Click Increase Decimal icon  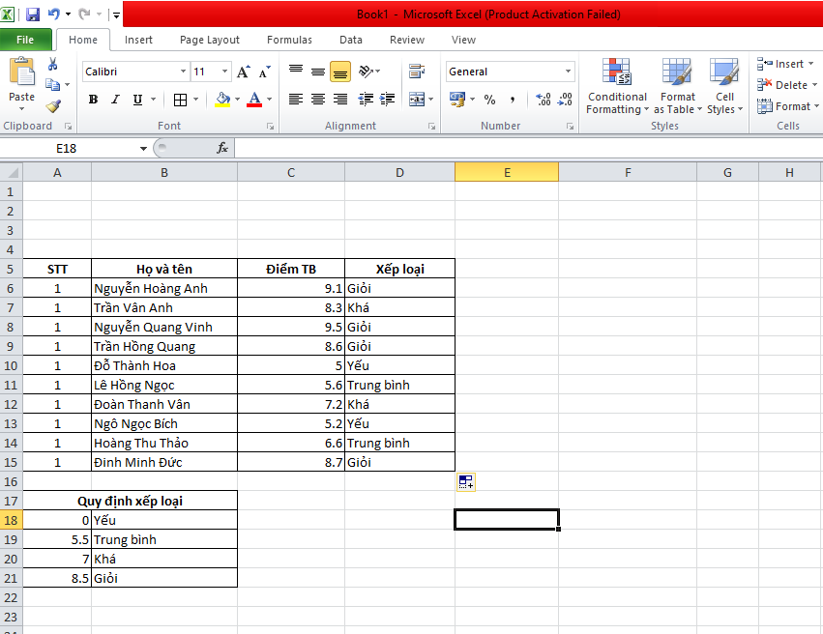pyautogui.click(x=544, y=100)
